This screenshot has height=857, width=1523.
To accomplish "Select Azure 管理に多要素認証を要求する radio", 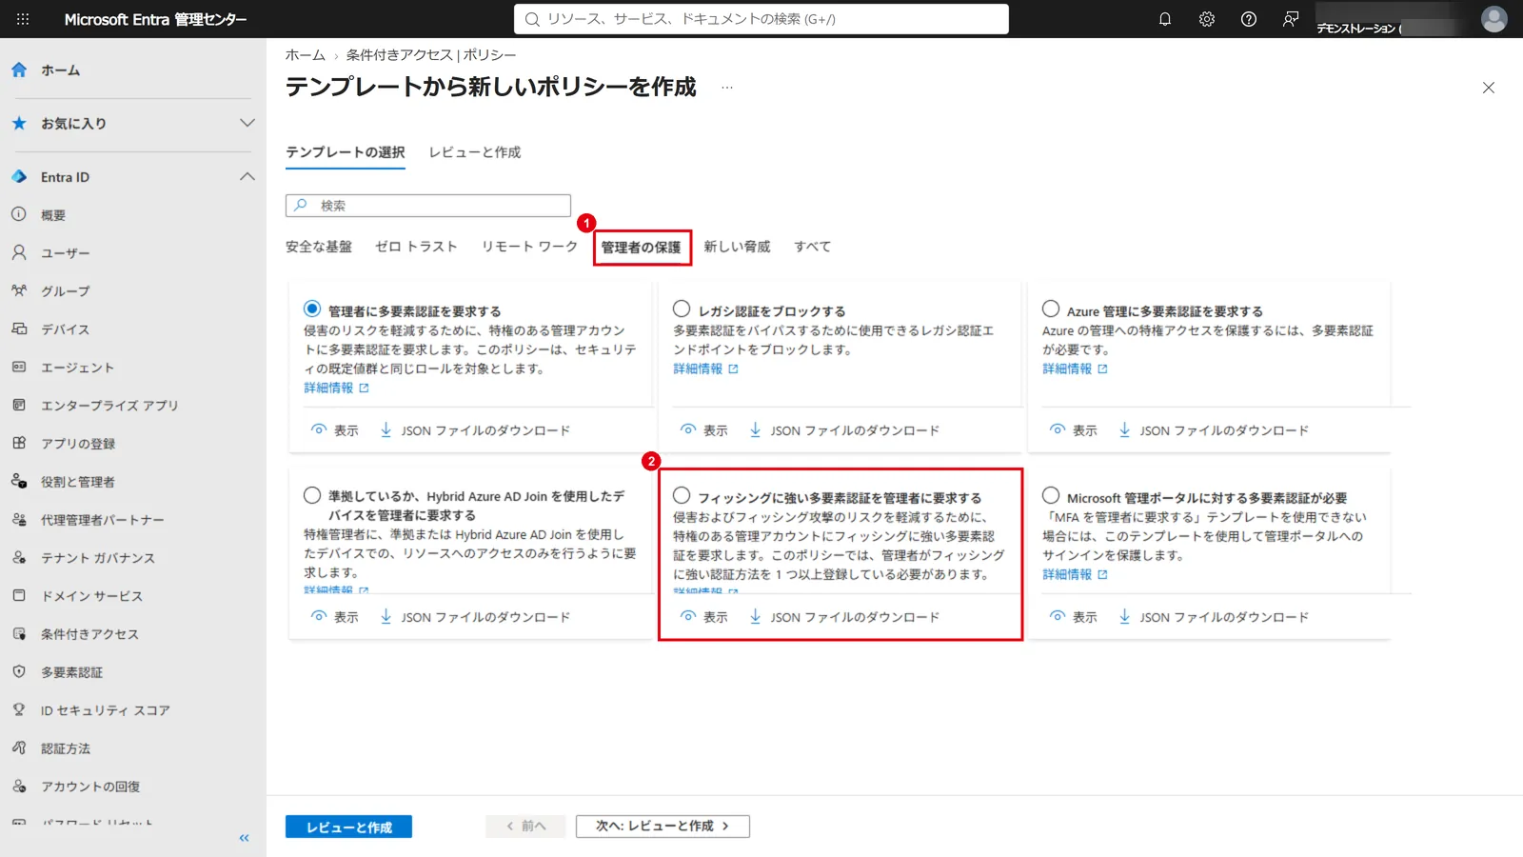I will [1051, 309].
